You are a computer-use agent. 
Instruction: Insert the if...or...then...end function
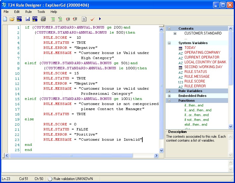click(196, 115)
